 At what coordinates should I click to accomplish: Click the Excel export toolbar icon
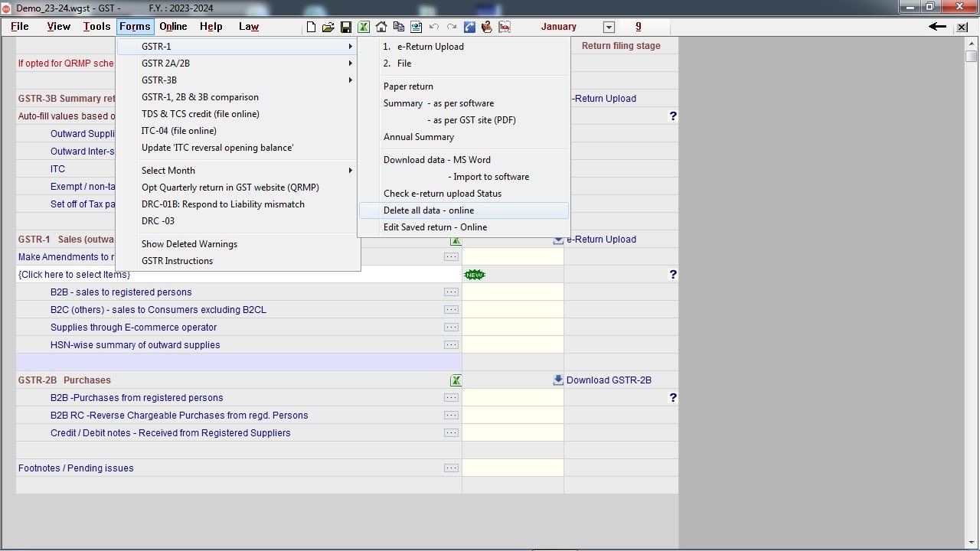pyautogui.click(x=364, y=27)
